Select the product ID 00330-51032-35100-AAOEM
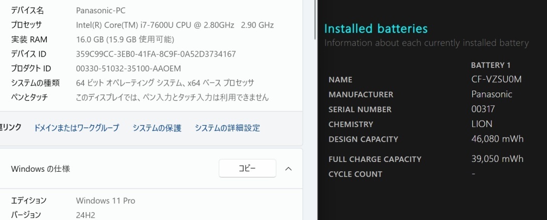 [x=128, y=68]
